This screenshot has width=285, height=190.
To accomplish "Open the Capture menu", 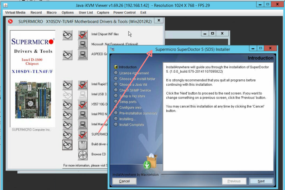I will (103, 12).
